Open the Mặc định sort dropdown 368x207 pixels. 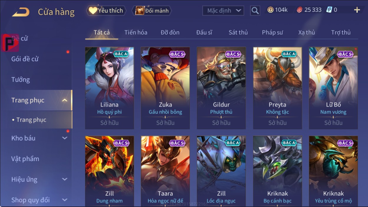coord(223,11)
